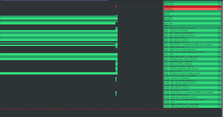Select the avg: get_egress_source row

click(193, 40)
